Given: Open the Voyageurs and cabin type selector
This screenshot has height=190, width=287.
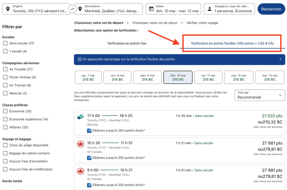Looking at the screenshot, I should [x=229, y=9].
